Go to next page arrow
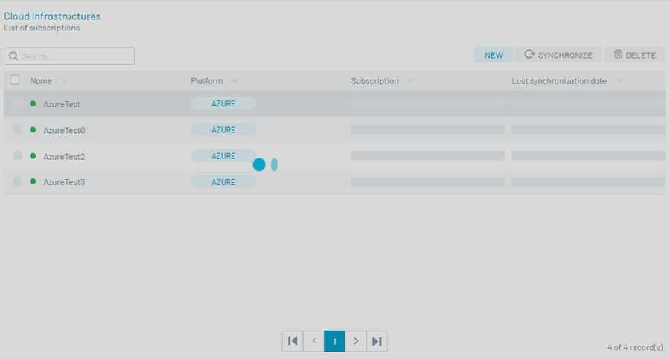Screen dimensions: 670x359 click(x=356, y=341)
